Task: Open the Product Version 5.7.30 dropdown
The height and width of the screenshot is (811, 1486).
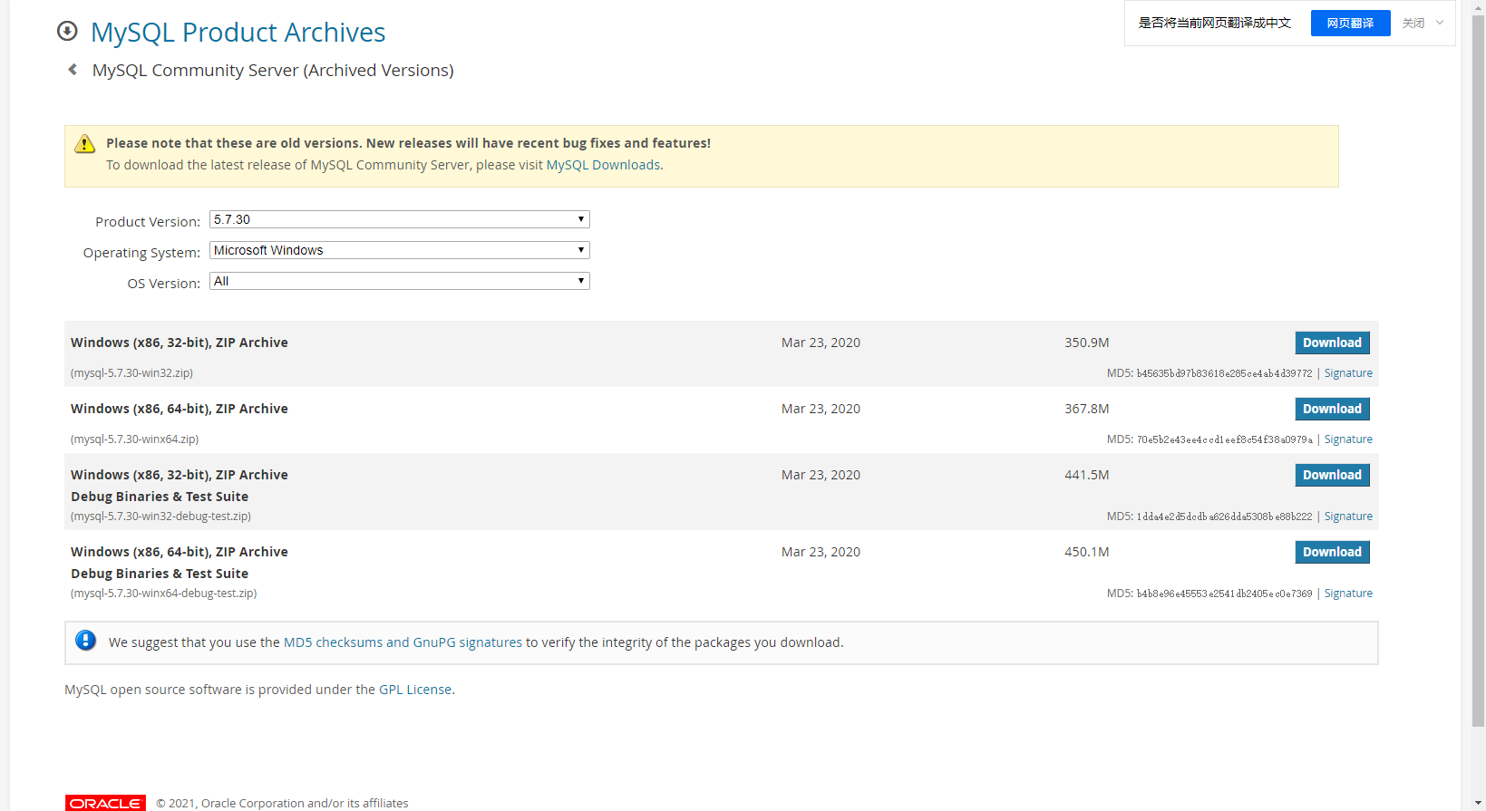Action: pyautogui.click(x=400, y=219)
